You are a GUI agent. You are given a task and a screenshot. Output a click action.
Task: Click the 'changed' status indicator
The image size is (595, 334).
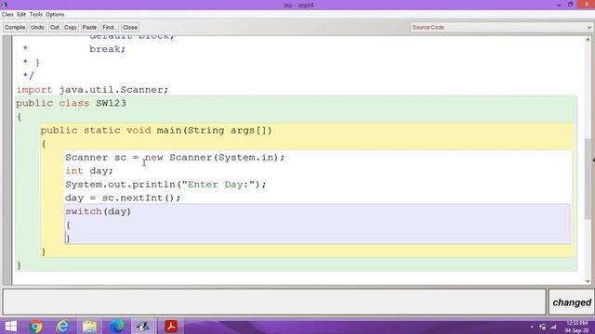pyautogui.click(x=572, y=302)
